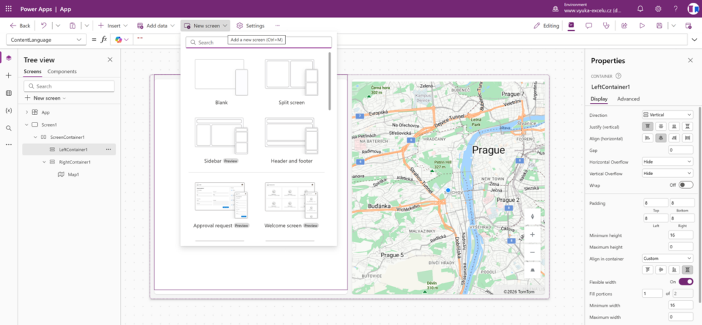Click the Share app icon
Viewport: 702px width, 325px height.
(625, 25)
